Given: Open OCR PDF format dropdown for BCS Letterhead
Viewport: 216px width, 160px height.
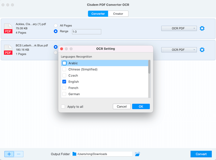Looking at the screenshot, I should 179,50.
